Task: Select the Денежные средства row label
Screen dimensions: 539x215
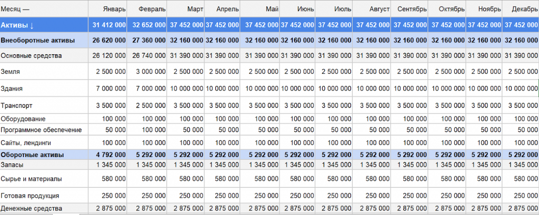Action: 31,209
